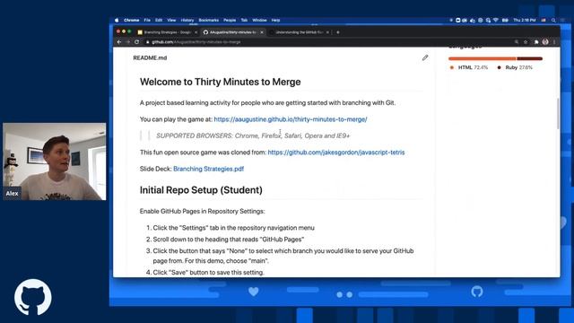Click step 1 about the Settings tab

(233, 228)
